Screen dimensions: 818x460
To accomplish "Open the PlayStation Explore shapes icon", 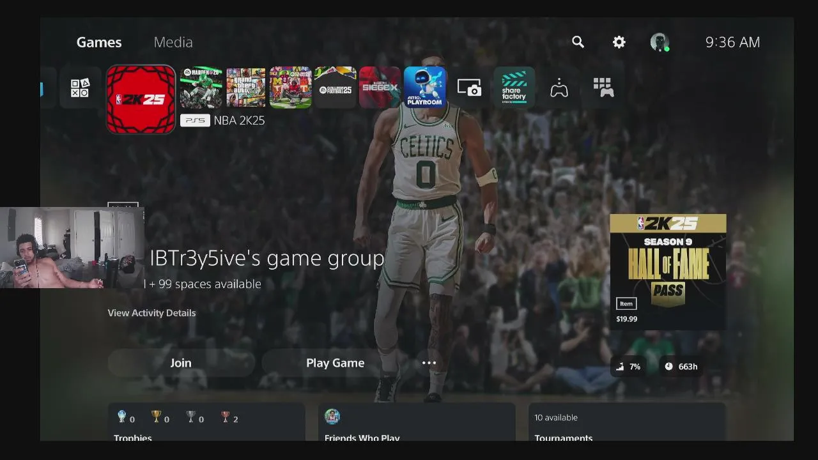I will pos(80,88).
